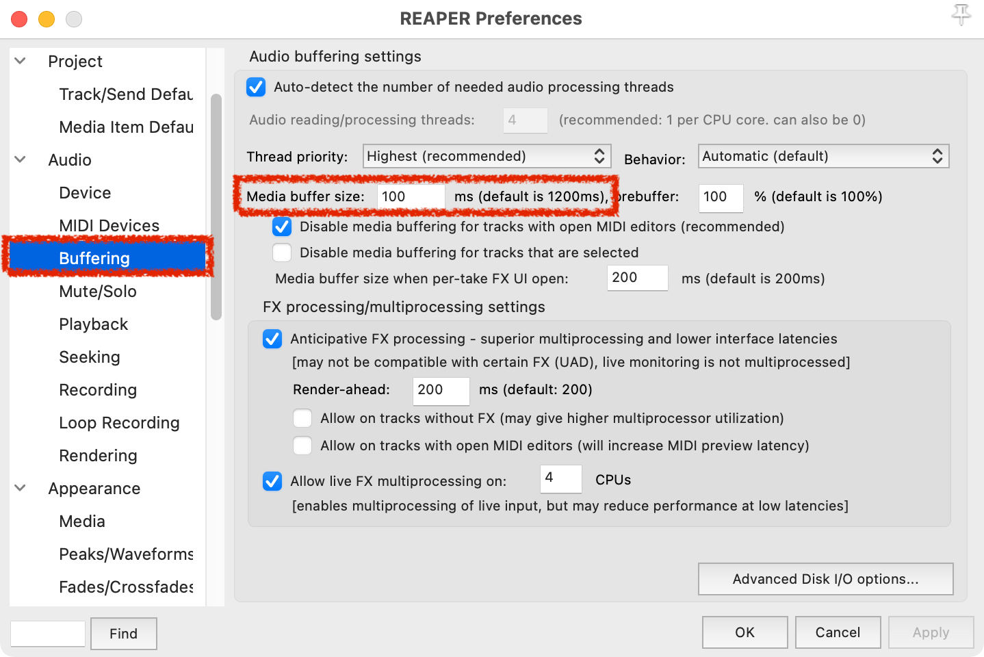The image size is (984, 657).
Task: Toggle auto-detect audio processing threads checkbox
Action: click(256, 87)
